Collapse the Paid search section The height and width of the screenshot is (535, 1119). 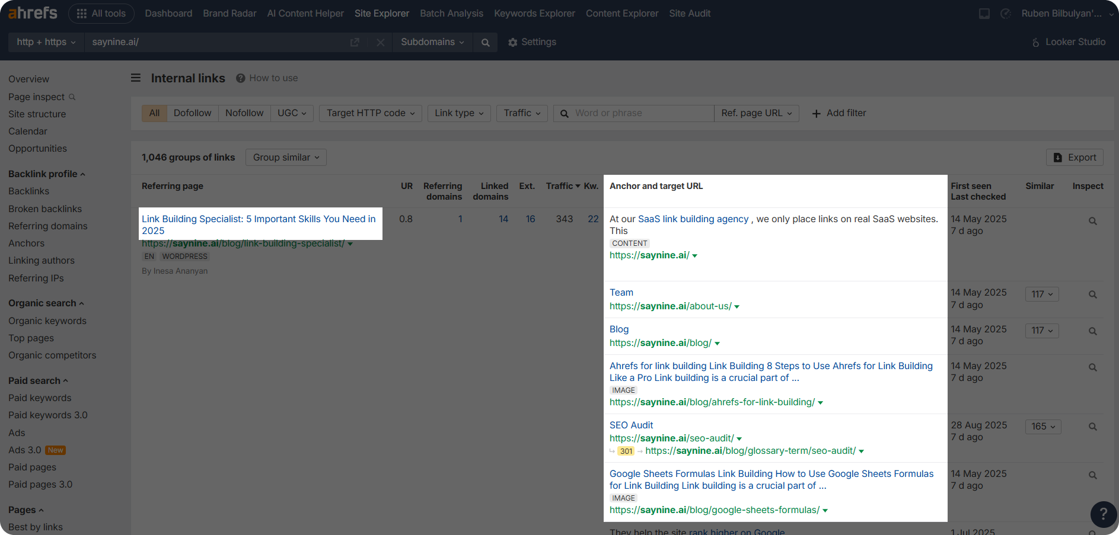click(x=38, y=380)
